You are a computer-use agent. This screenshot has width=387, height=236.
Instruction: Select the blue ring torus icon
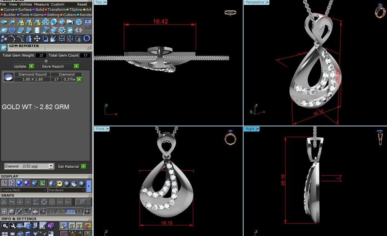(87, 38)
